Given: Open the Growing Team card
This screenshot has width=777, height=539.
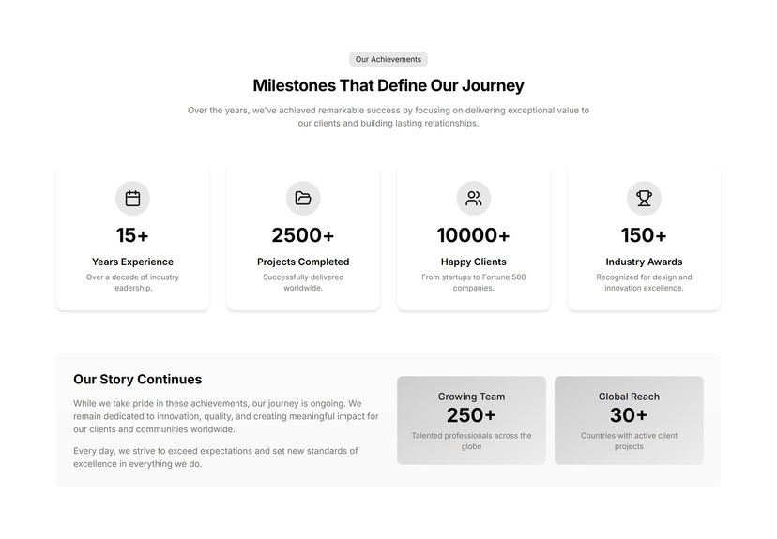Looking at the screenshot, I should click(x=471, y=420).
